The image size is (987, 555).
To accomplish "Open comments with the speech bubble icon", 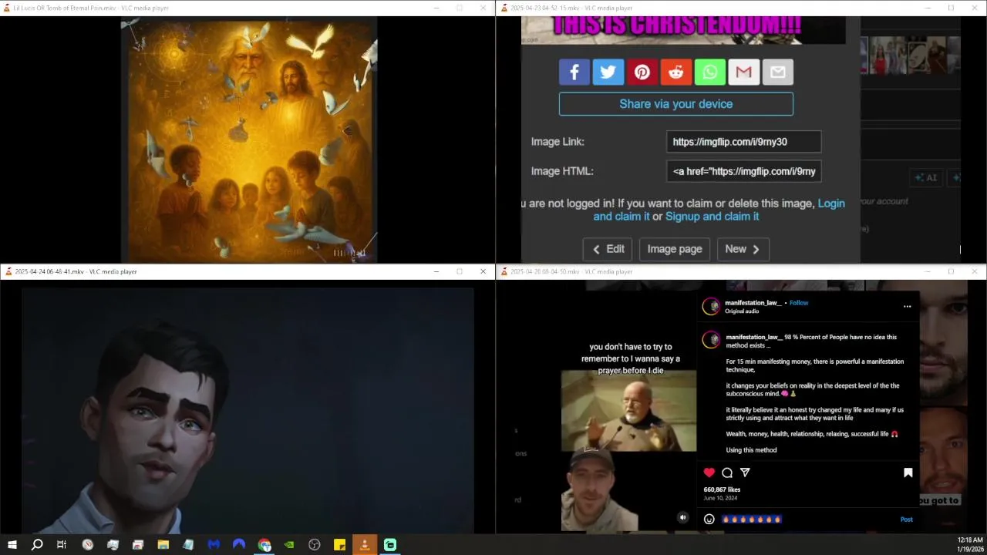I will click(727, 473).
